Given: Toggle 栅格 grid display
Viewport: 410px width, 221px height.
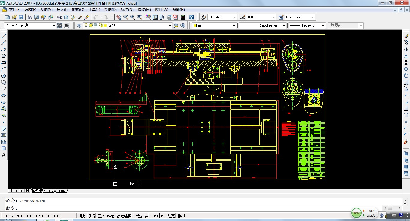Looking at the screenshot, I should coord(92,216).
